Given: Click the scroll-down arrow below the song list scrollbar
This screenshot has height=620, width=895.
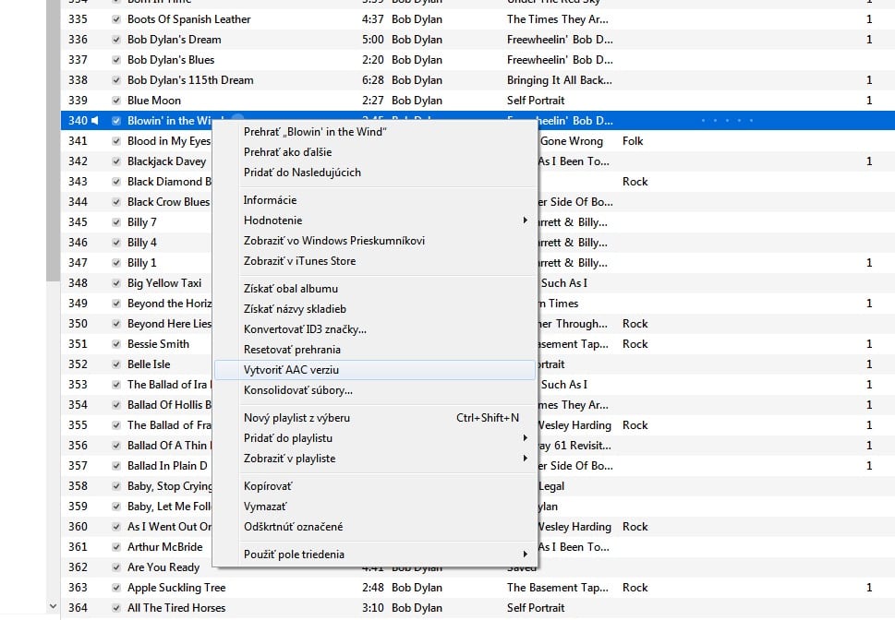Looking at the screenshot, I should point(53,606).
